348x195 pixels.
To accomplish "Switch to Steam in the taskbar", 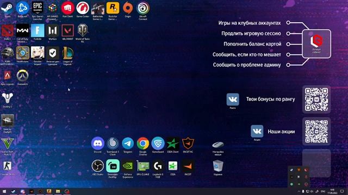I will (x=13, y=191).
